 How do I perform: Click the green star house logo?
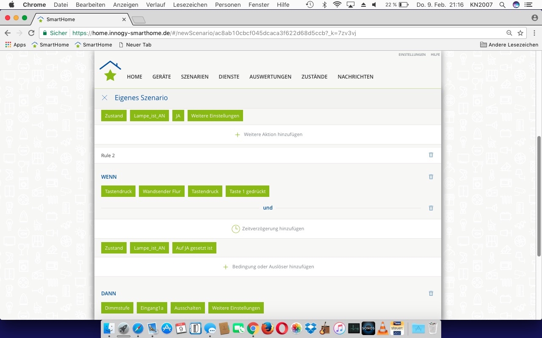[x=110, y=71]
